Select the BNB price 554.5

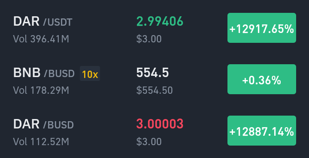pyautogui.click(x=152, y=73)
